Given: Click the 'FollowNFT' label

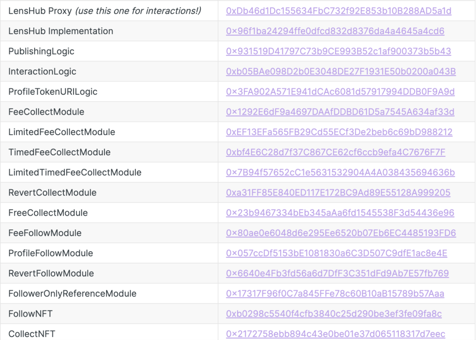Looking at the screenshot, I should click(x=30, y=314).
